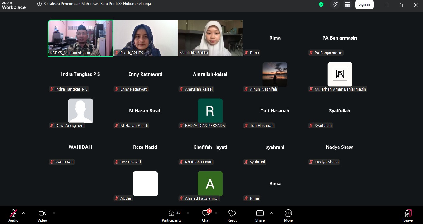
Task: Click Abdan's white profile picture
Action: (145, 184)
